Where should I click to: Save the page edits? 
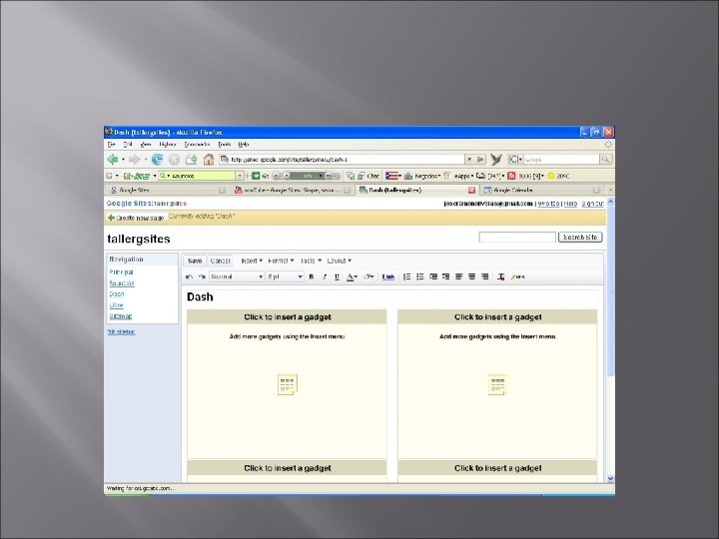(x=195, y=261)
